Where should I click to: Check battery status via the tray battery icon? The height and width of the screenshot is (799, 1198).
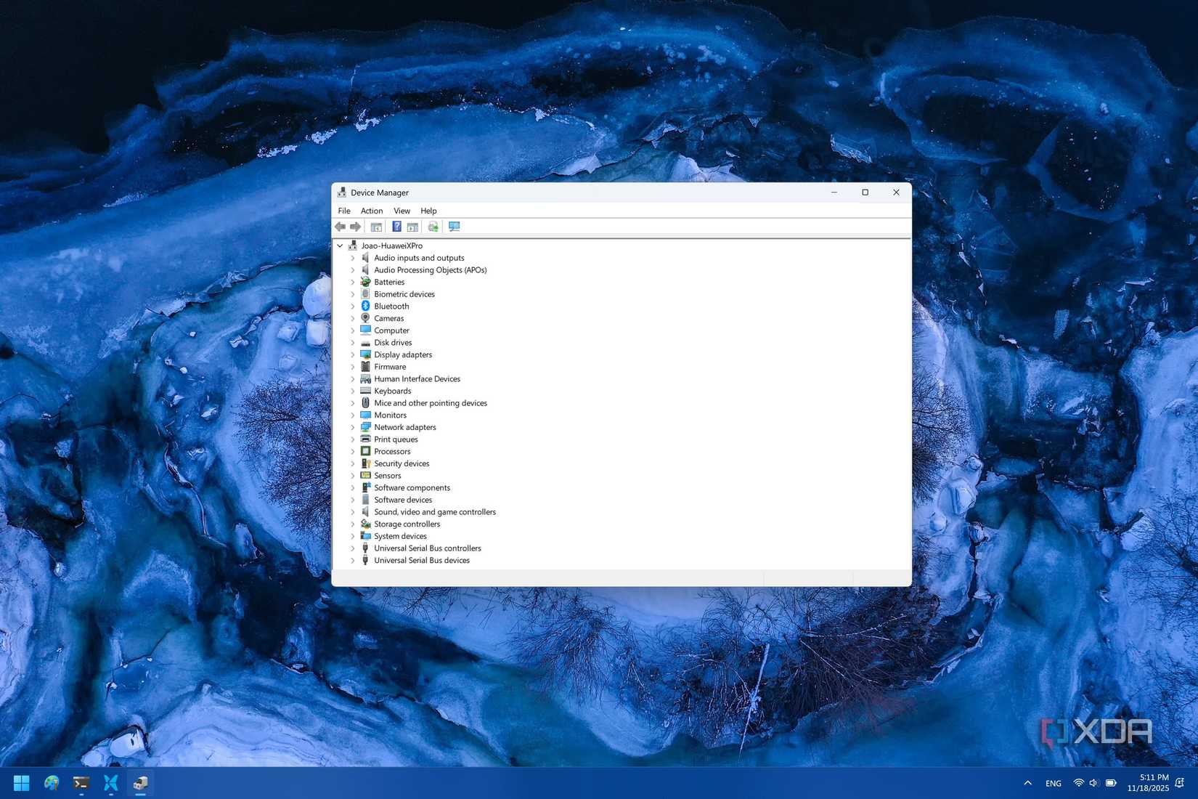(x=1110, y=783)
